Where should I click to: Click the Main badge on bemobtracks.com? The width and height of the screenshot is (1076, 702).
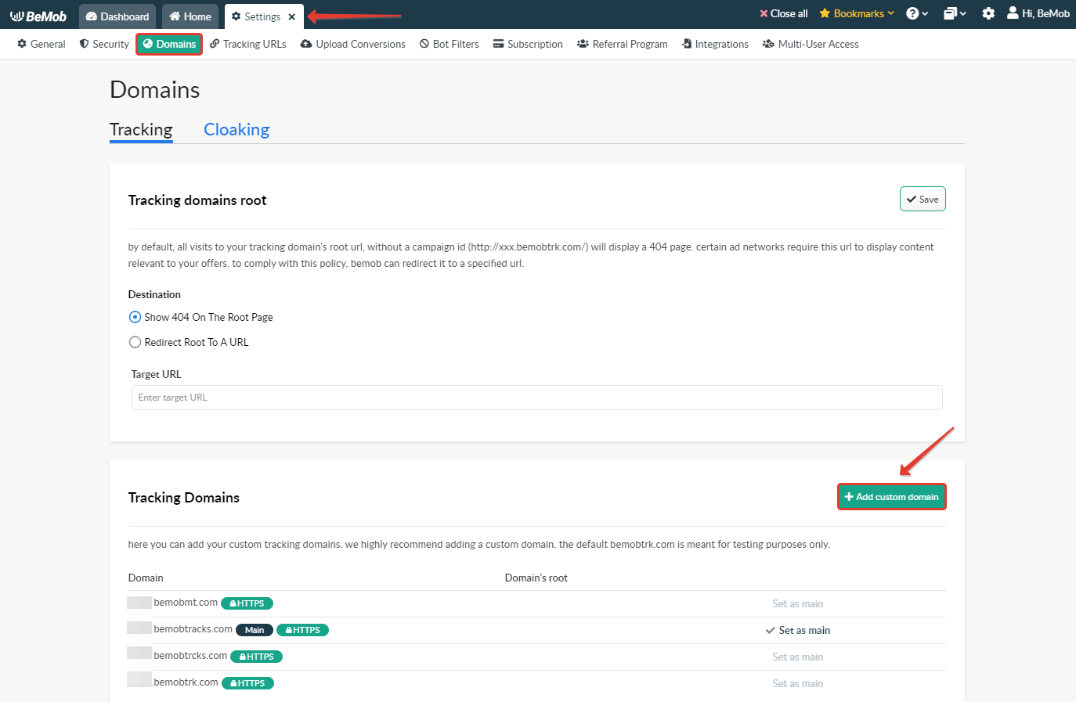[x=255, y=630]
